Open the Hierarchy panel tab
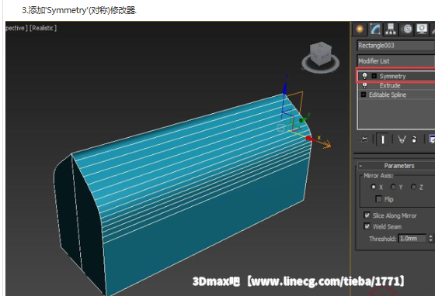Viewport: 435px width, 296px height. (391, 29)
